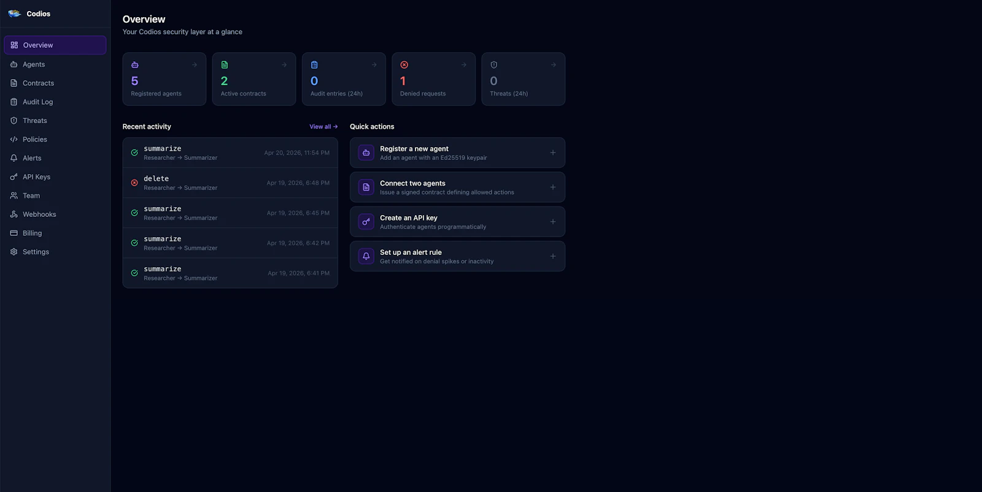982x492 pixels.
Task: Navigate to Threats in the sidebar
Action: pos(55,121)
